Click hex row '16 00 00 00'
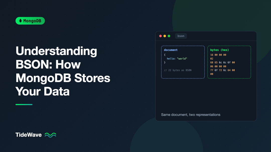271x152 pixels. tap(218, 55)
